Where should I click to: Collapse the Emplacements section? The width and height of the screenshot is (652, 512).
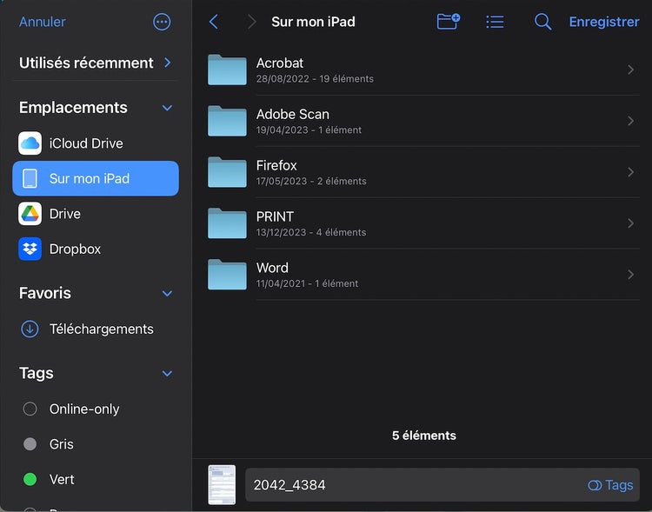(x=167, y=108)
